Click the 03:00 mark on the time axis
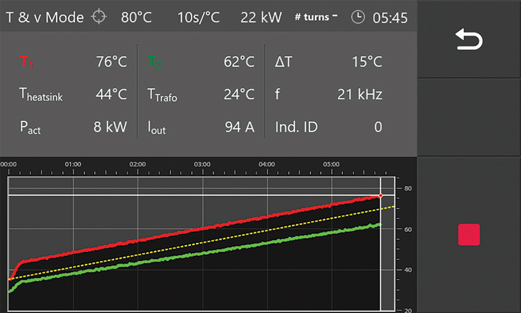This screenshot has height=313, width=521. [x=202, y=164]
